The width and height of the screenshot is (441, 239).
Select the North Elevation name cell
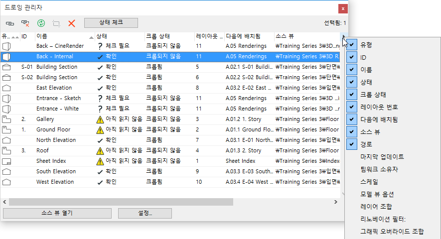(x=56, y=140)
